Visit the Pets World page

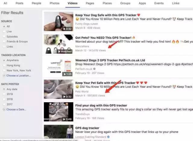click(x=82, y=92)
